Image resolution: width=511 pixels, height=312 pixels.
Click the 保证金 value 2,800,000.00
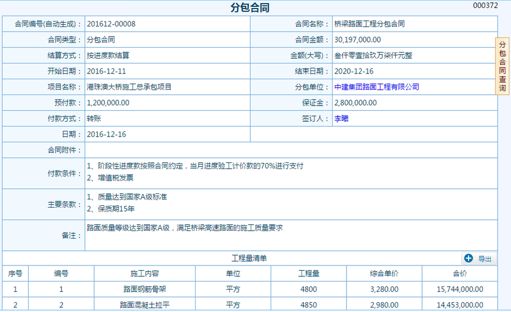(x=356, y=103)
